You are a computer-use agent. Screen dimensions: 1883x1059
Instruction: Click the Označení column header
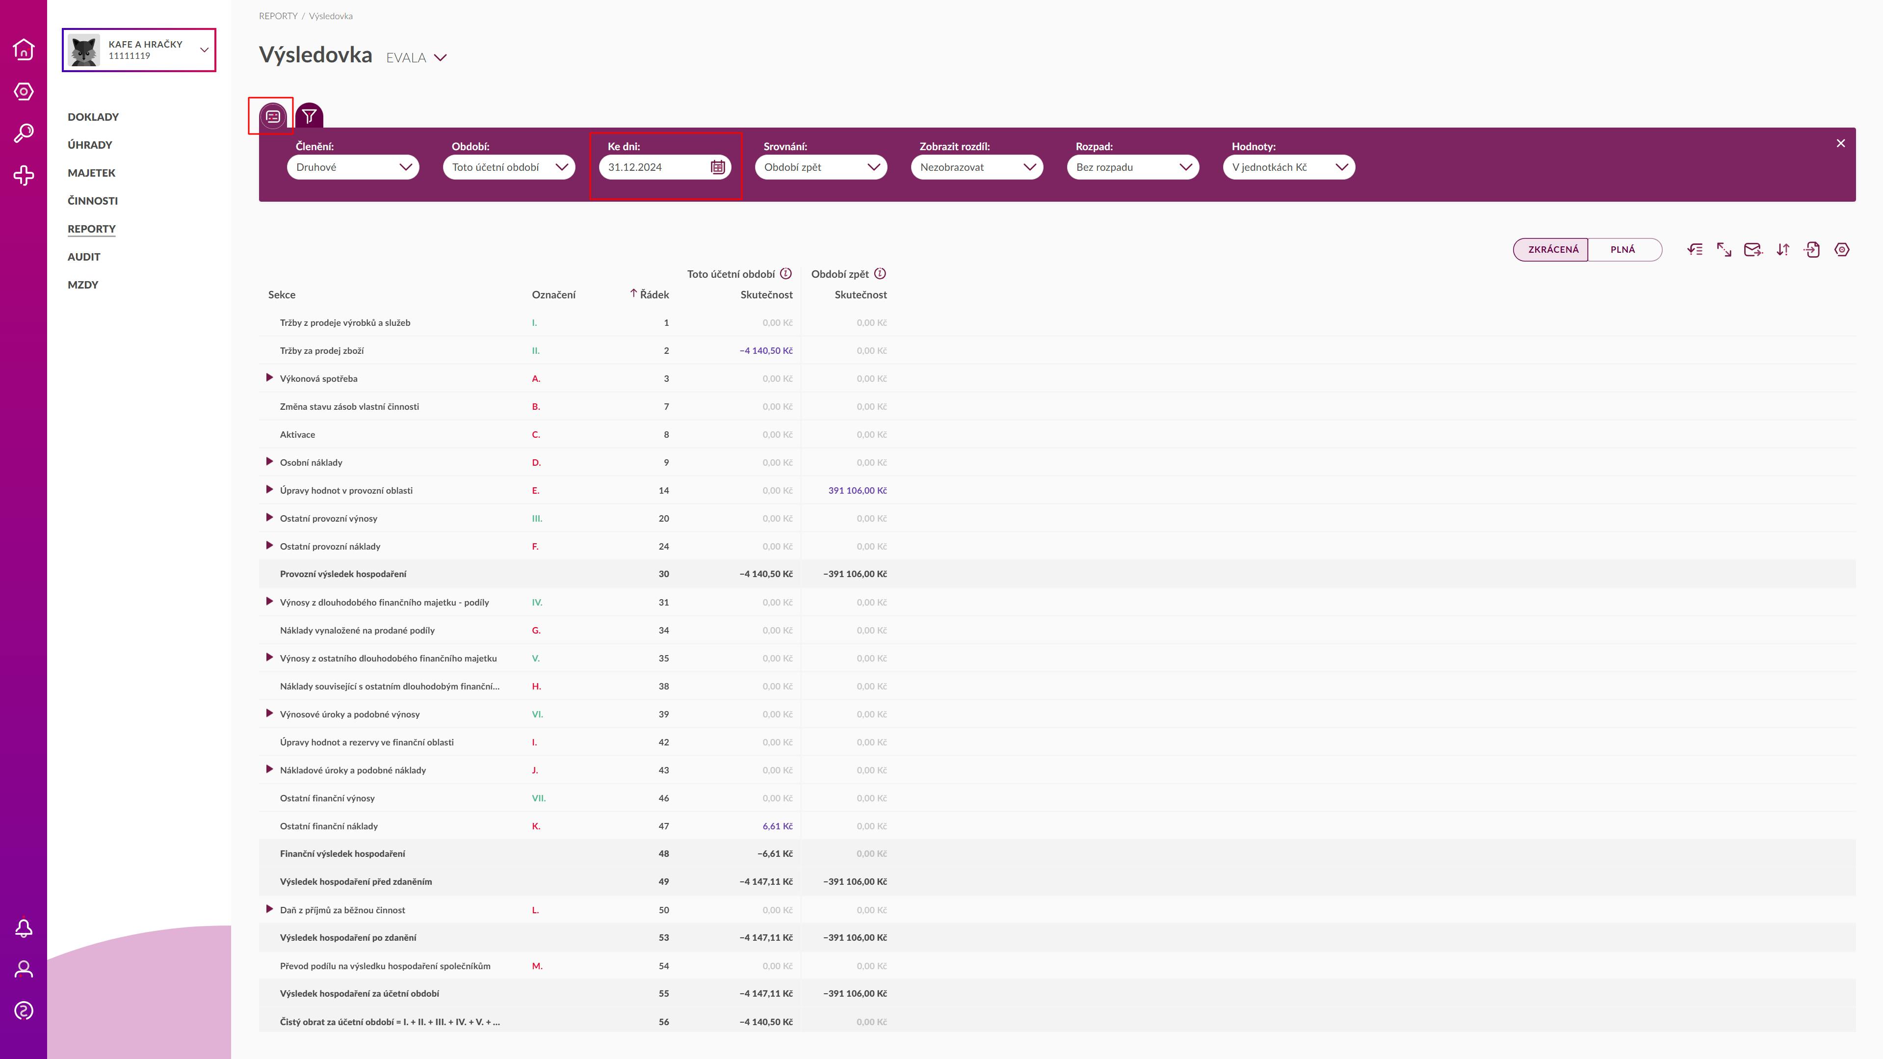click(x=553, y=295)
